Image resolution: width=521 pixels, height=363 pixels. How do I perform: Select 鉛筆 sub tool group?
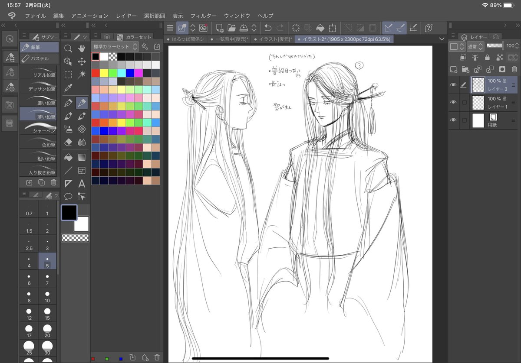[x=39, y=47]
